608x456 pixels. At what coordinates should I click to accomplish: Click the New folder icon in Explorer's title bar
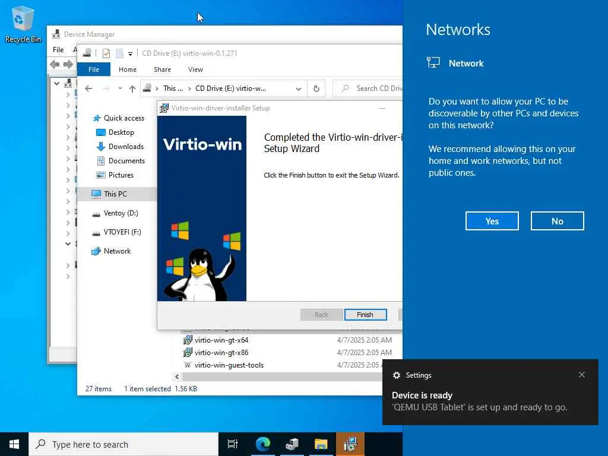pos(119,53)
